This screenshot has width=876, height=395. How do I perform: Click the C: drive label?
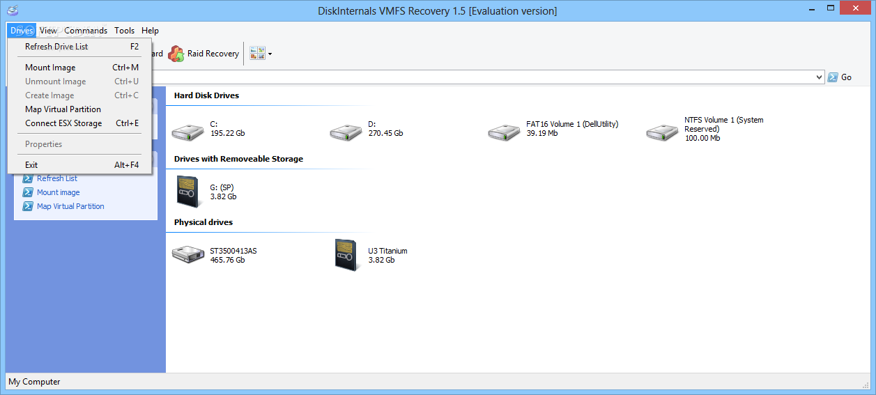click(215, 125)
